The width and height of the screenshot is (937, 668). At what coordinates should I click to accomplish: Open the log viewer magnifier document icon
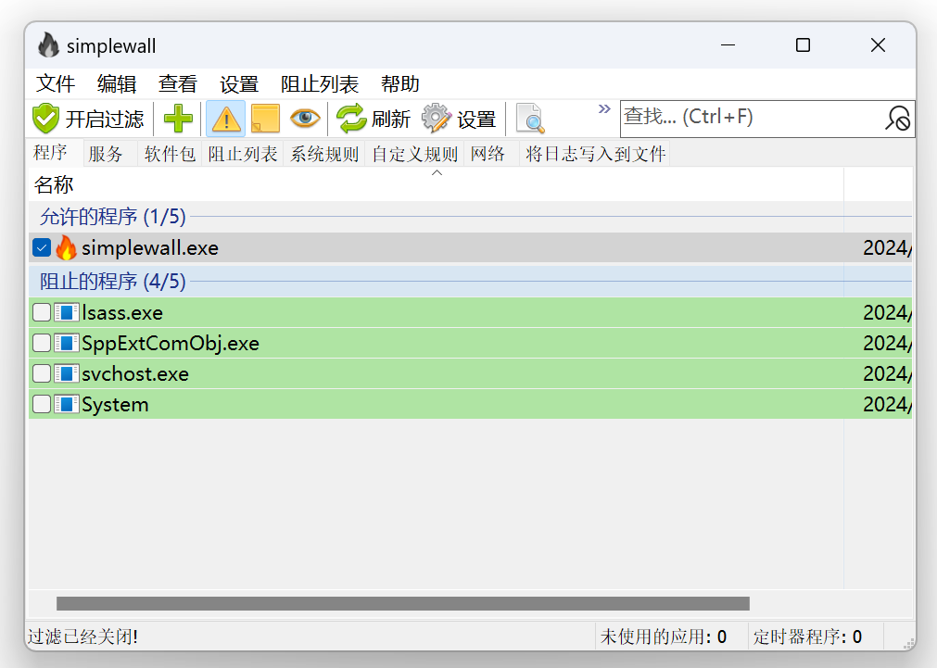pyautogui.click(x=529, y=119)
